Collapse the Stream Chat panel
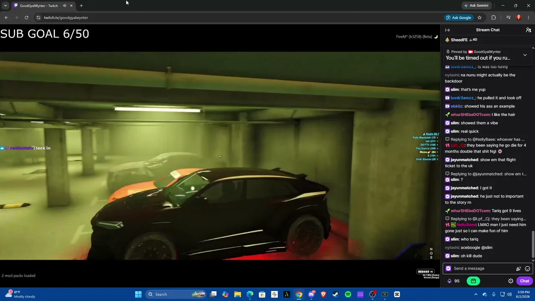Screen dimensions: 535x301 (x=447, y=30)
